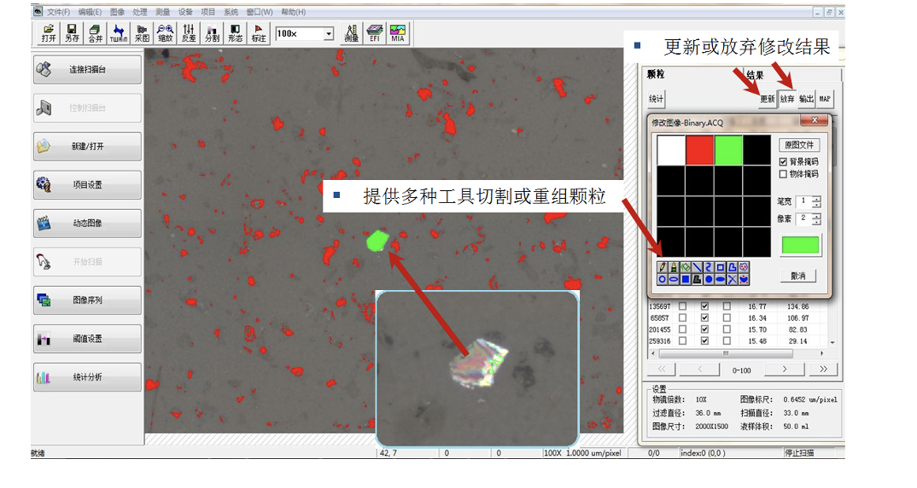Click the 阈值设置 sidebar button
The image size is (917, 488).
click(x=87, y=339)
